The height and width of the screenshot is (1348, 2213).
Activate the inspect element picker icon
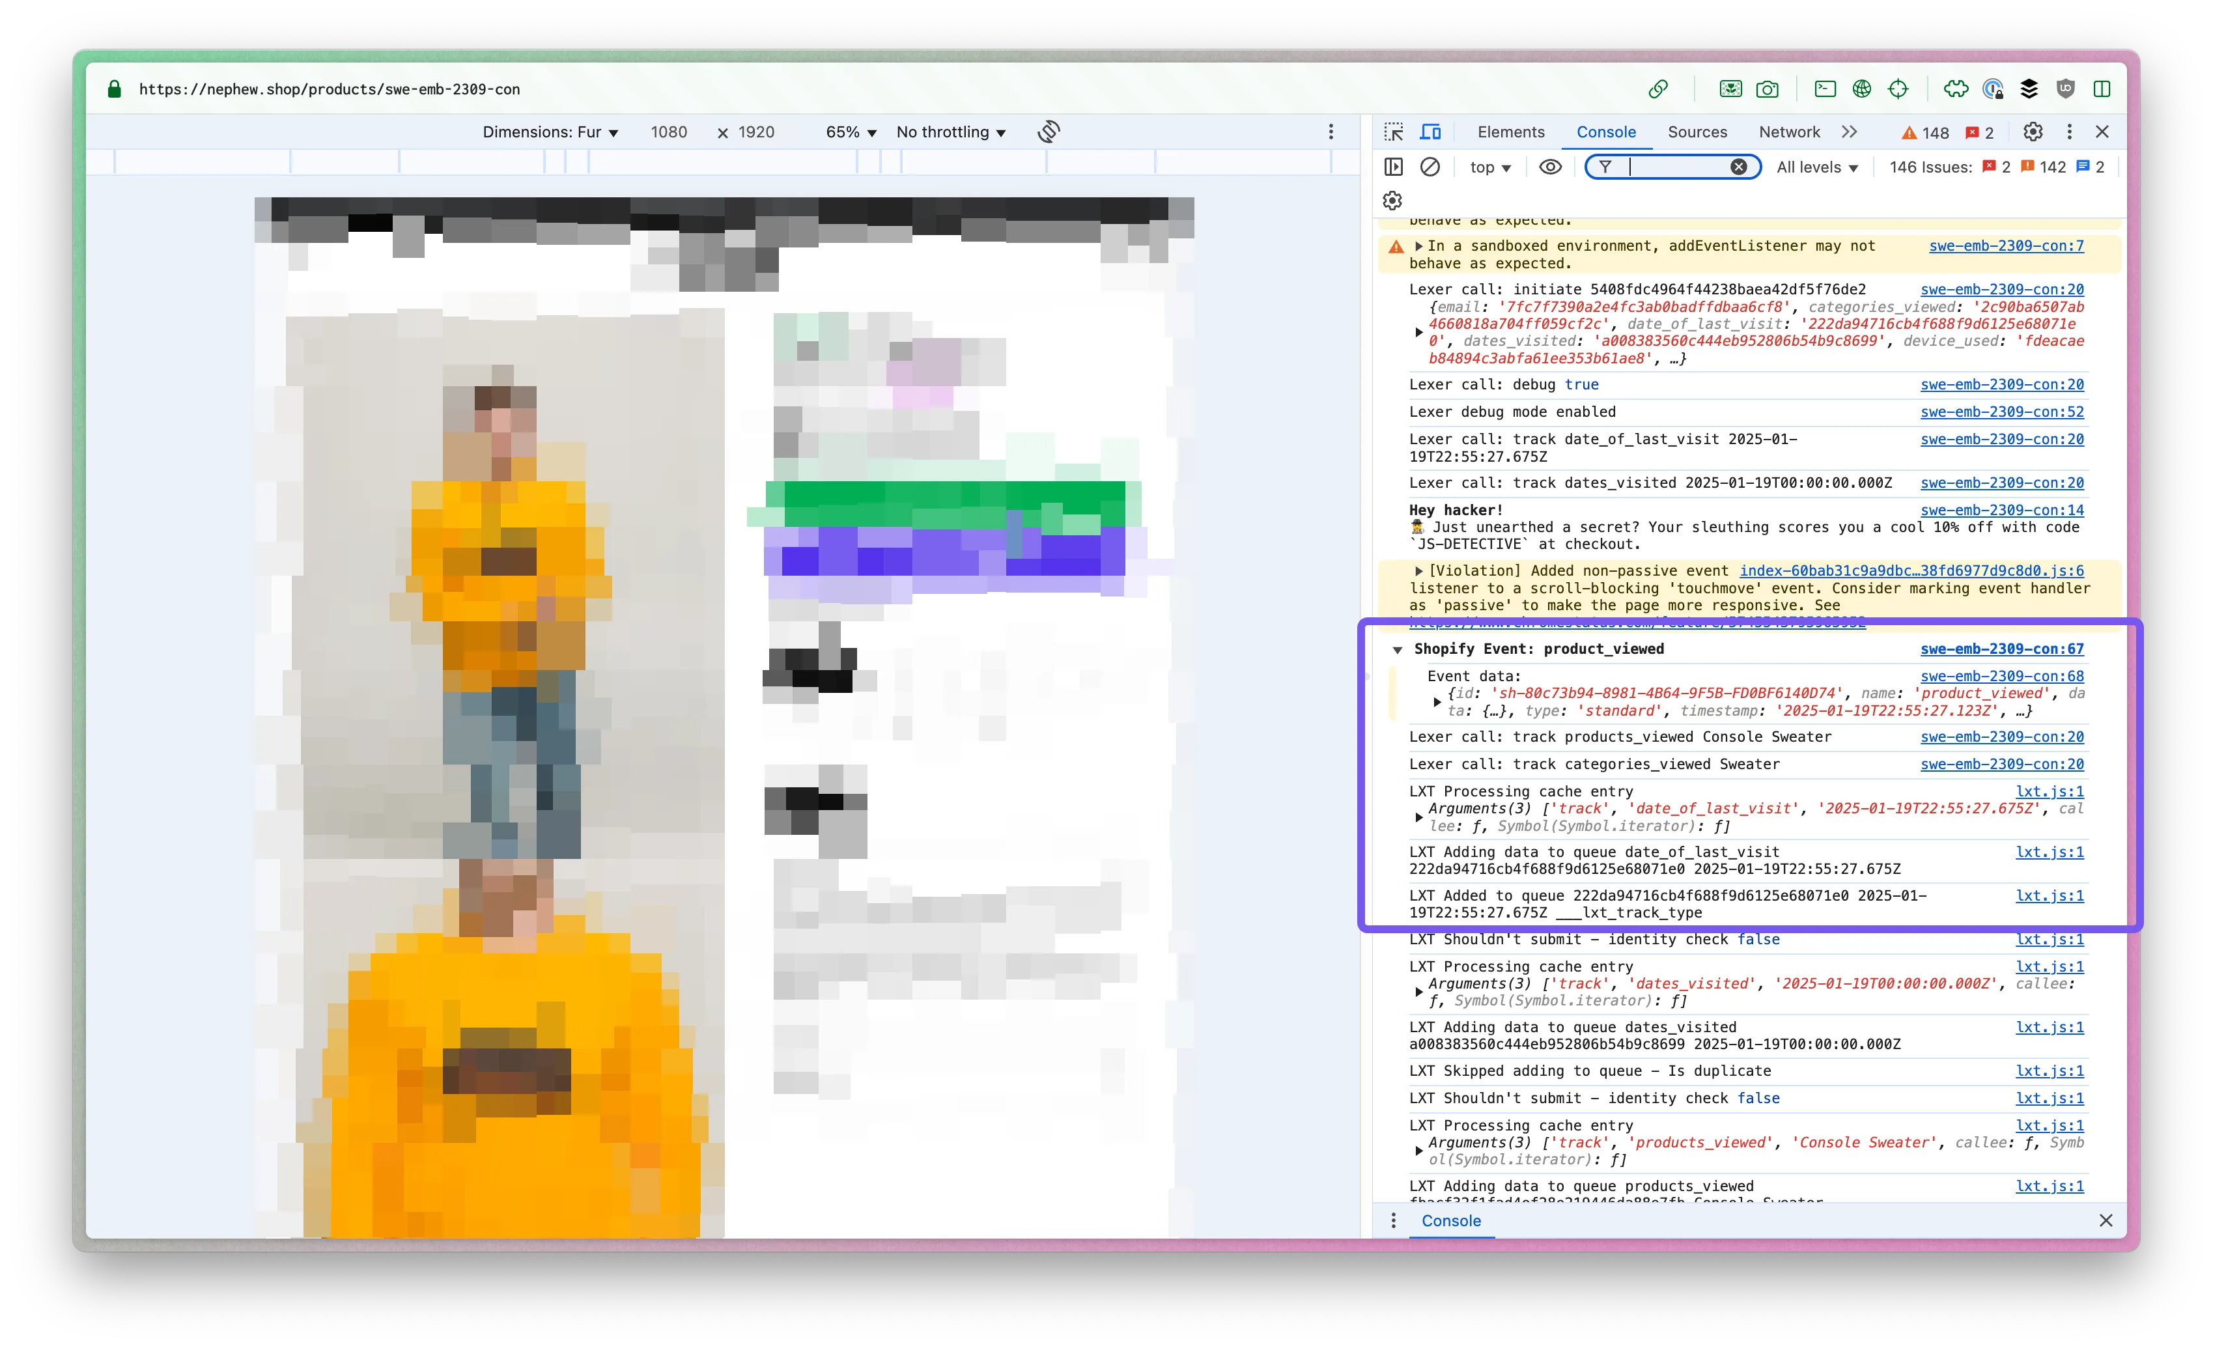1393,132
